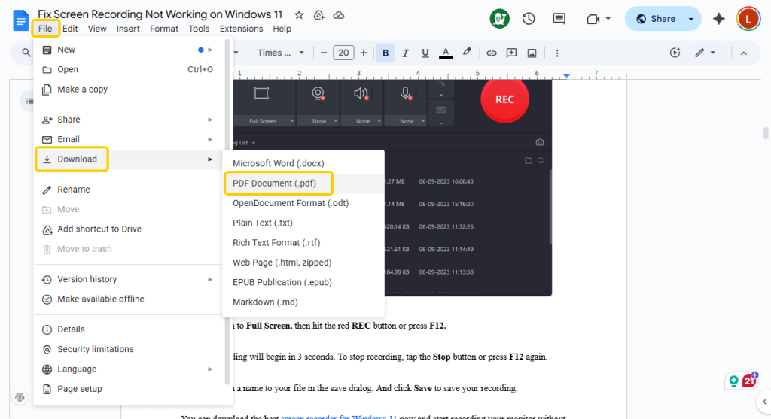Choose Add shortcut to Drive
Viewport: 771px width, 419px height.
128,229
